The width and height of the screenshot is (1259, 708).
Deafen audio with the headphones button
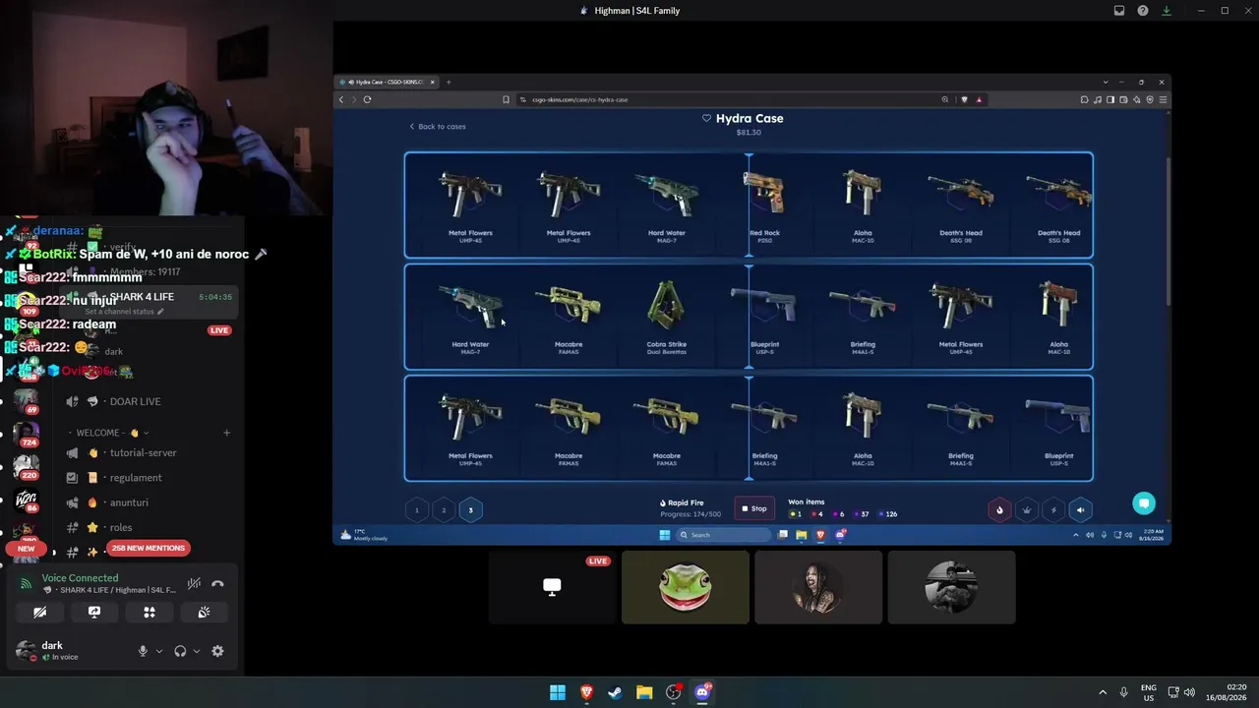(x=180, y=651)
